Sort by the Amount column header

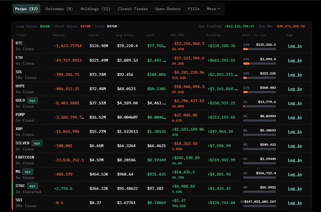[59, 35]
